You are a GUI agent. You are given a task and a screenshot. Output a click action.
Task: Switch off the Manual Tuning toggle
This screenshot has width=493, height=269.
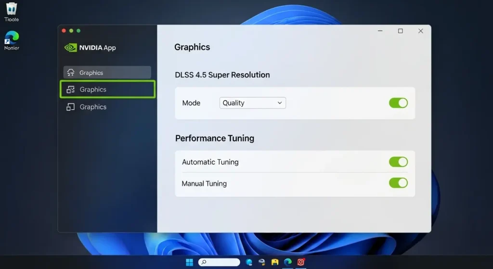click(398, 183)
